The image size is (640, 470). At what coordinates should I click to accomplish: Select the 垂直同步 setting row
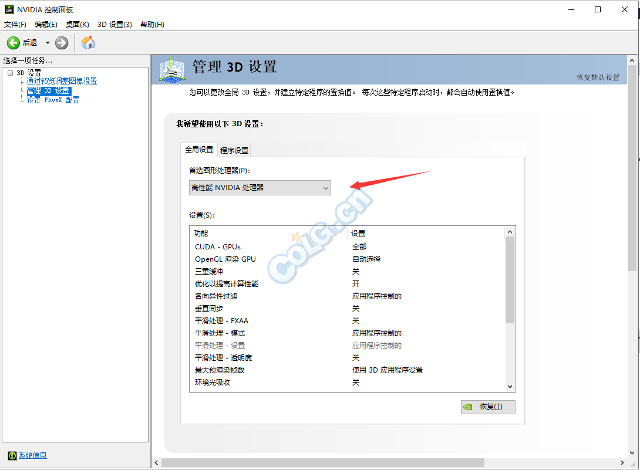point(209,309)
